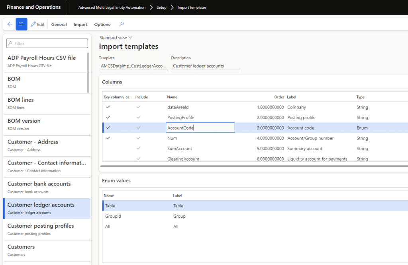The image size is (408, 265).
Task: Toggle key column checkbox for Num
Action: pos(108,138)
